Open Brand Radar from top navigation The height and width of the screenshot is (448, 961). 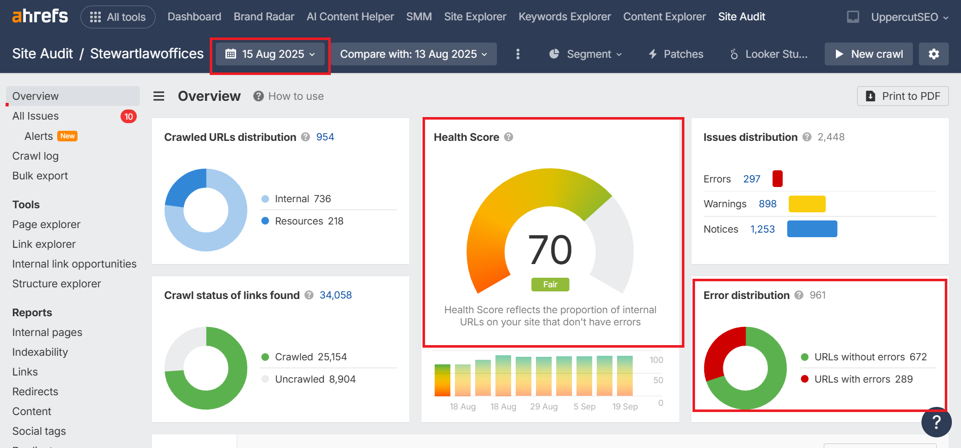264,17
